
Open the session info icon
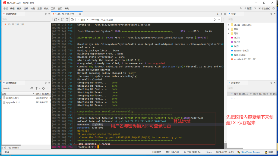click(72, 19)
